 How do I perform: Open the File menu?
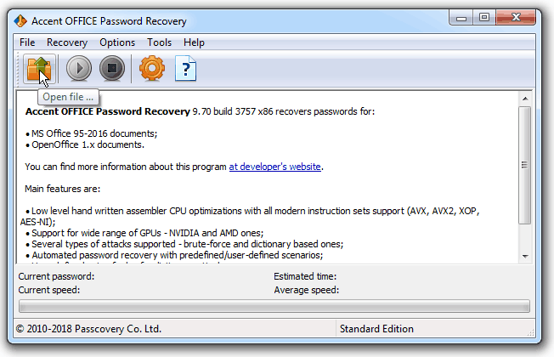(27, 42)
